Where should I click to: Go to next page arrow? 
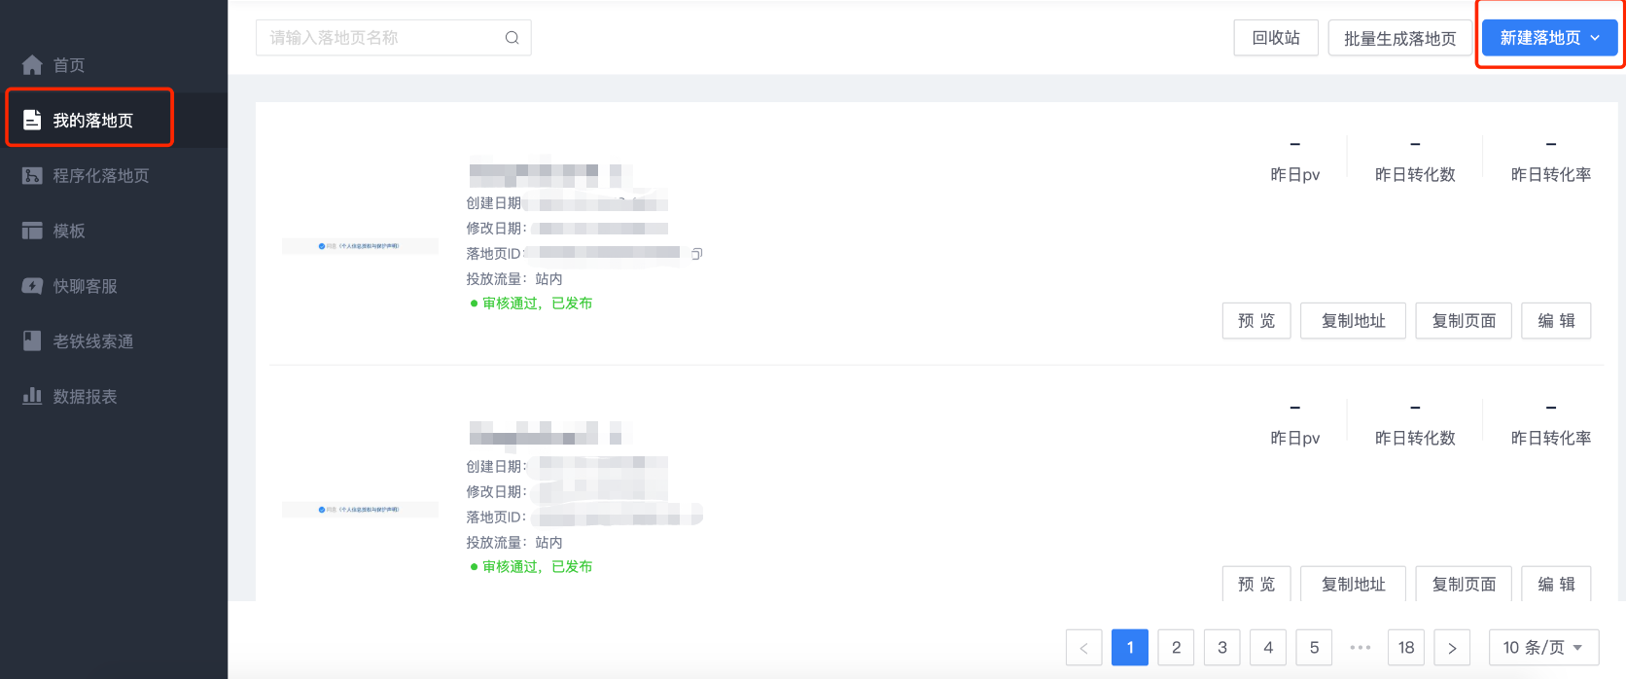pyautogui.click(x=1452, y=648)
